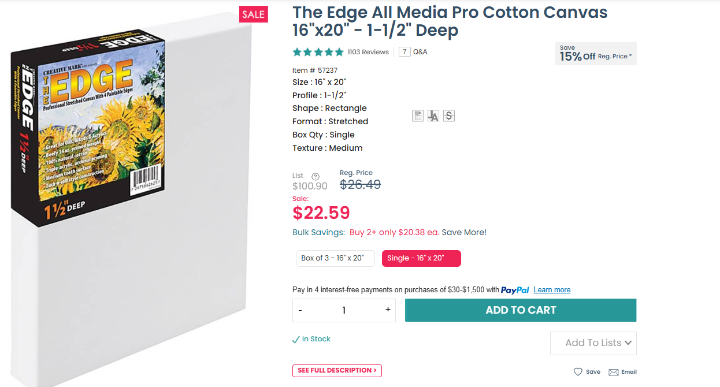This screenshot has width=720, height=387.
Task: Open the Q&A section with 7 questions
Action: 413,52
